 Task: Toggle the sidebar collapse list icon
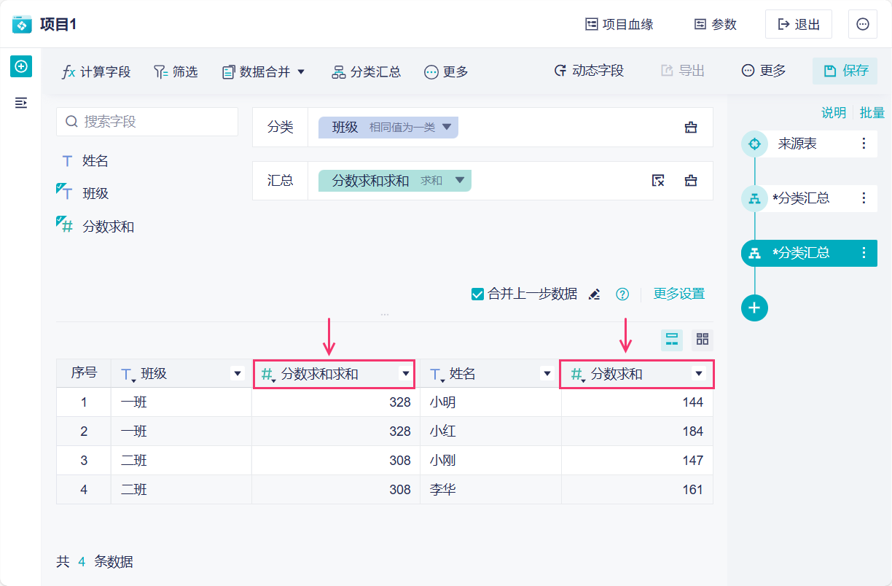pos(21,103)
